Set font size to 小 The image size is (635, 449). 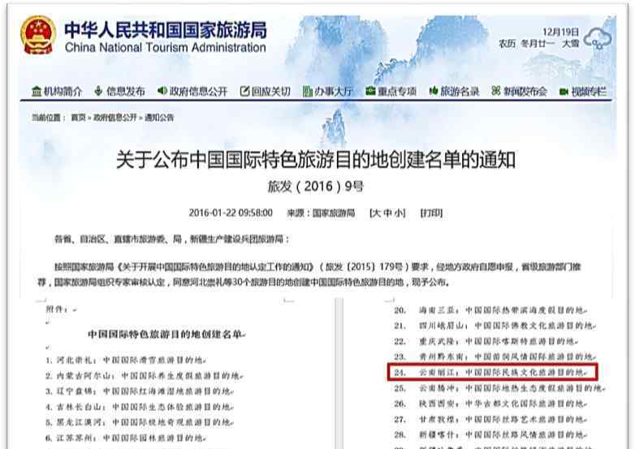point(397,213)
